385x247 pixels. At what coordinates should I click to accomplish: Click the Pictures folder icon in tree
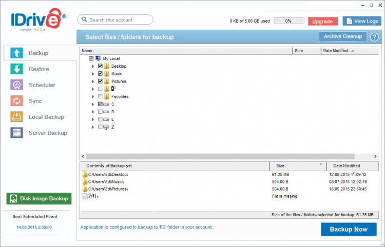(x=107, y=81)
